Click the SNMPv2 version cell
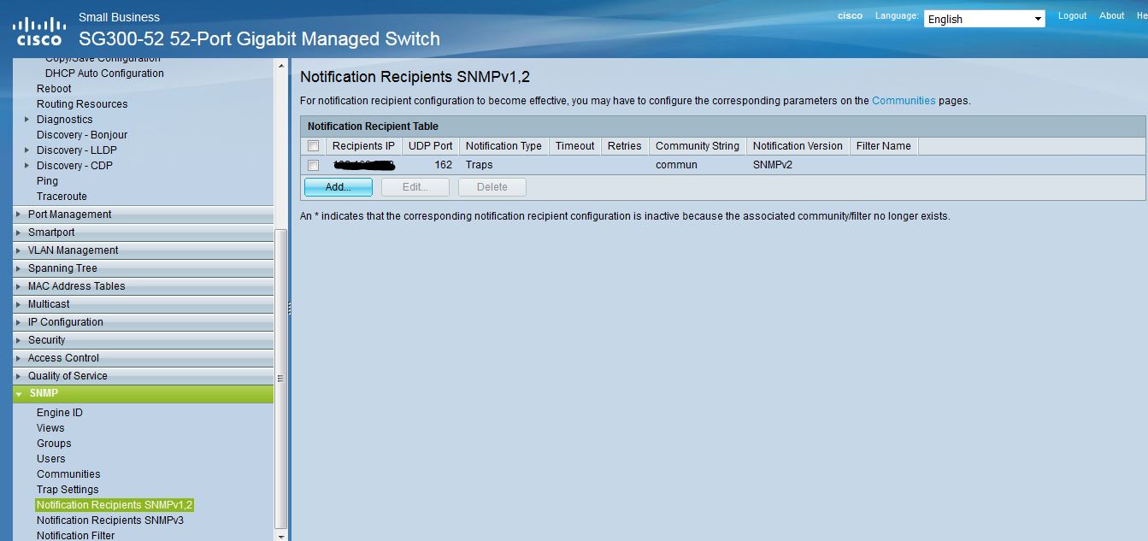1148x541 pixels. [x=773, y=165]
